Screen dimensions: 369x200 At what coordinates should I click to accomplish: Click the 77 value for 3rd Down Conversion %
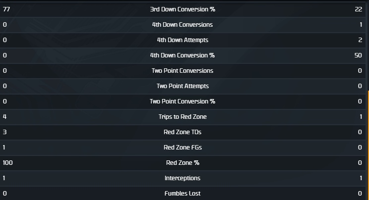[x=6, y=9]
